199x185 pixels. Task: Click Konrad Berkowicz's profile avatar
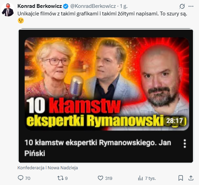(x=8, y=10)
